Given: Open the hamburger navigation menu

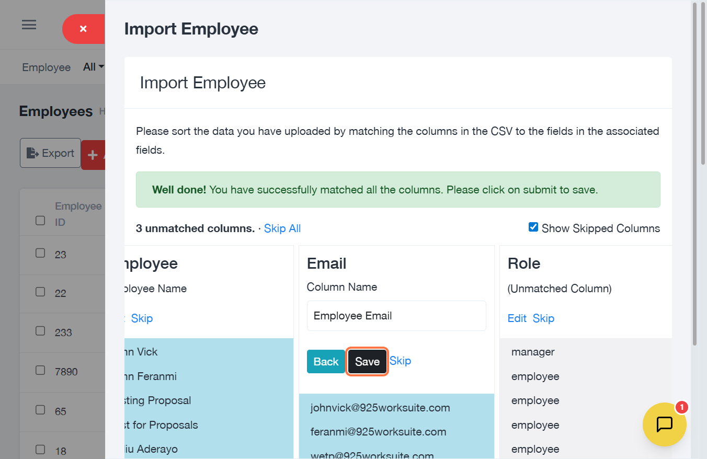Looking at the screenshot, I should point(29,25).
